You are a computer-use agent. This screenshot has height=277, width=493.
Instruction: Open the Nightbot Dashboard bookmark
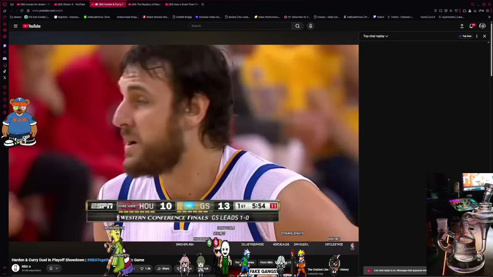click(x=67, y=17)
